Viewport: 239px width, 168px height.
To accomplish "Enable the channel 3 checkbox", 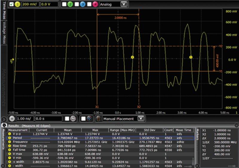I will pyautogui.click(x=77, y=4).
